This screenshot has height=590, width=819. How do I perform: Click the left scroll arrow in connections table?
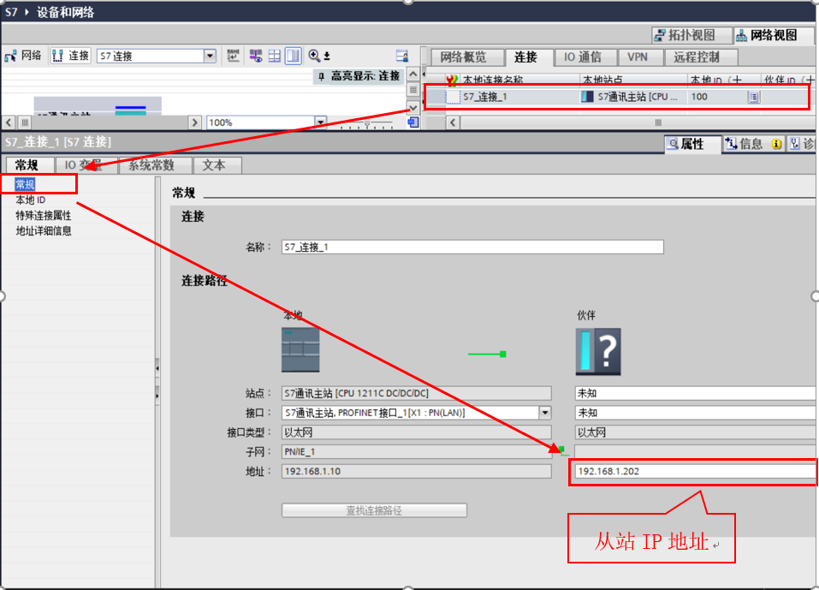(453, 122)
